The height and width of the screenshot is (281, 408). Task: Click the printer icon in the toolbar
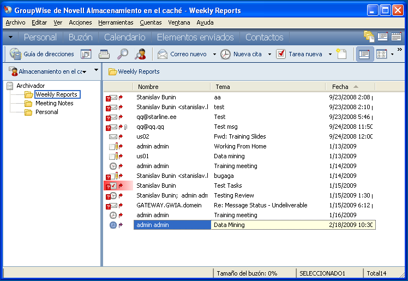(104, 54)
